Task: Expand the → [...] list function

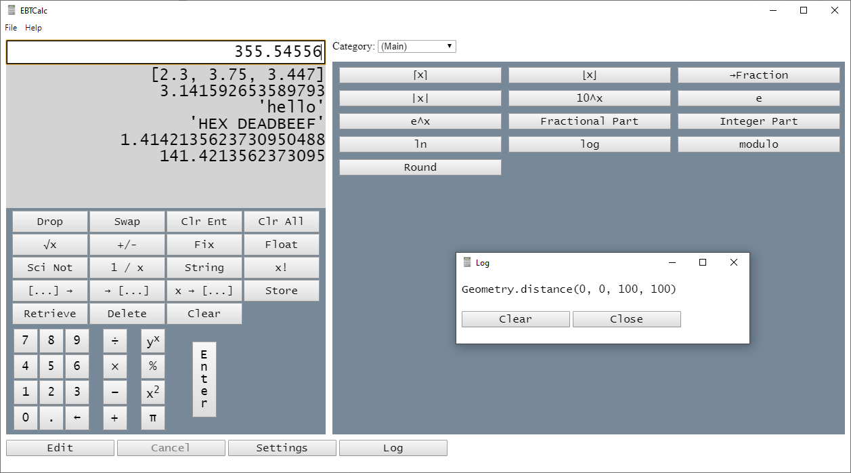Action: (127, 291)
